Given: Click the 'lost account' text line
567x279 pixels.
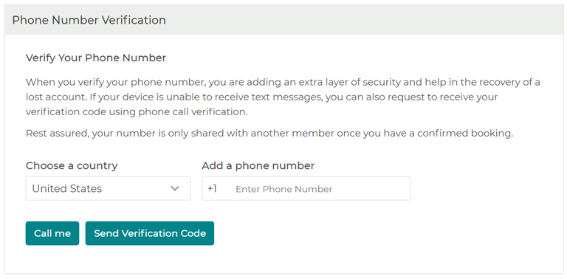Looking at the screenshot, I should (262, 97).
